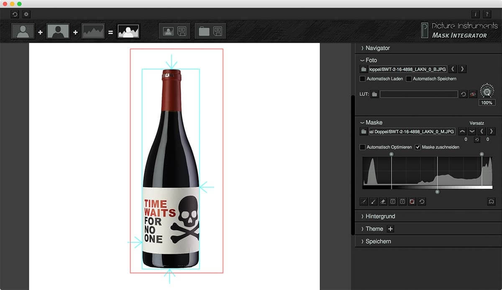
Task: Reset mask edits with the circular arrow
Action: 422,201
